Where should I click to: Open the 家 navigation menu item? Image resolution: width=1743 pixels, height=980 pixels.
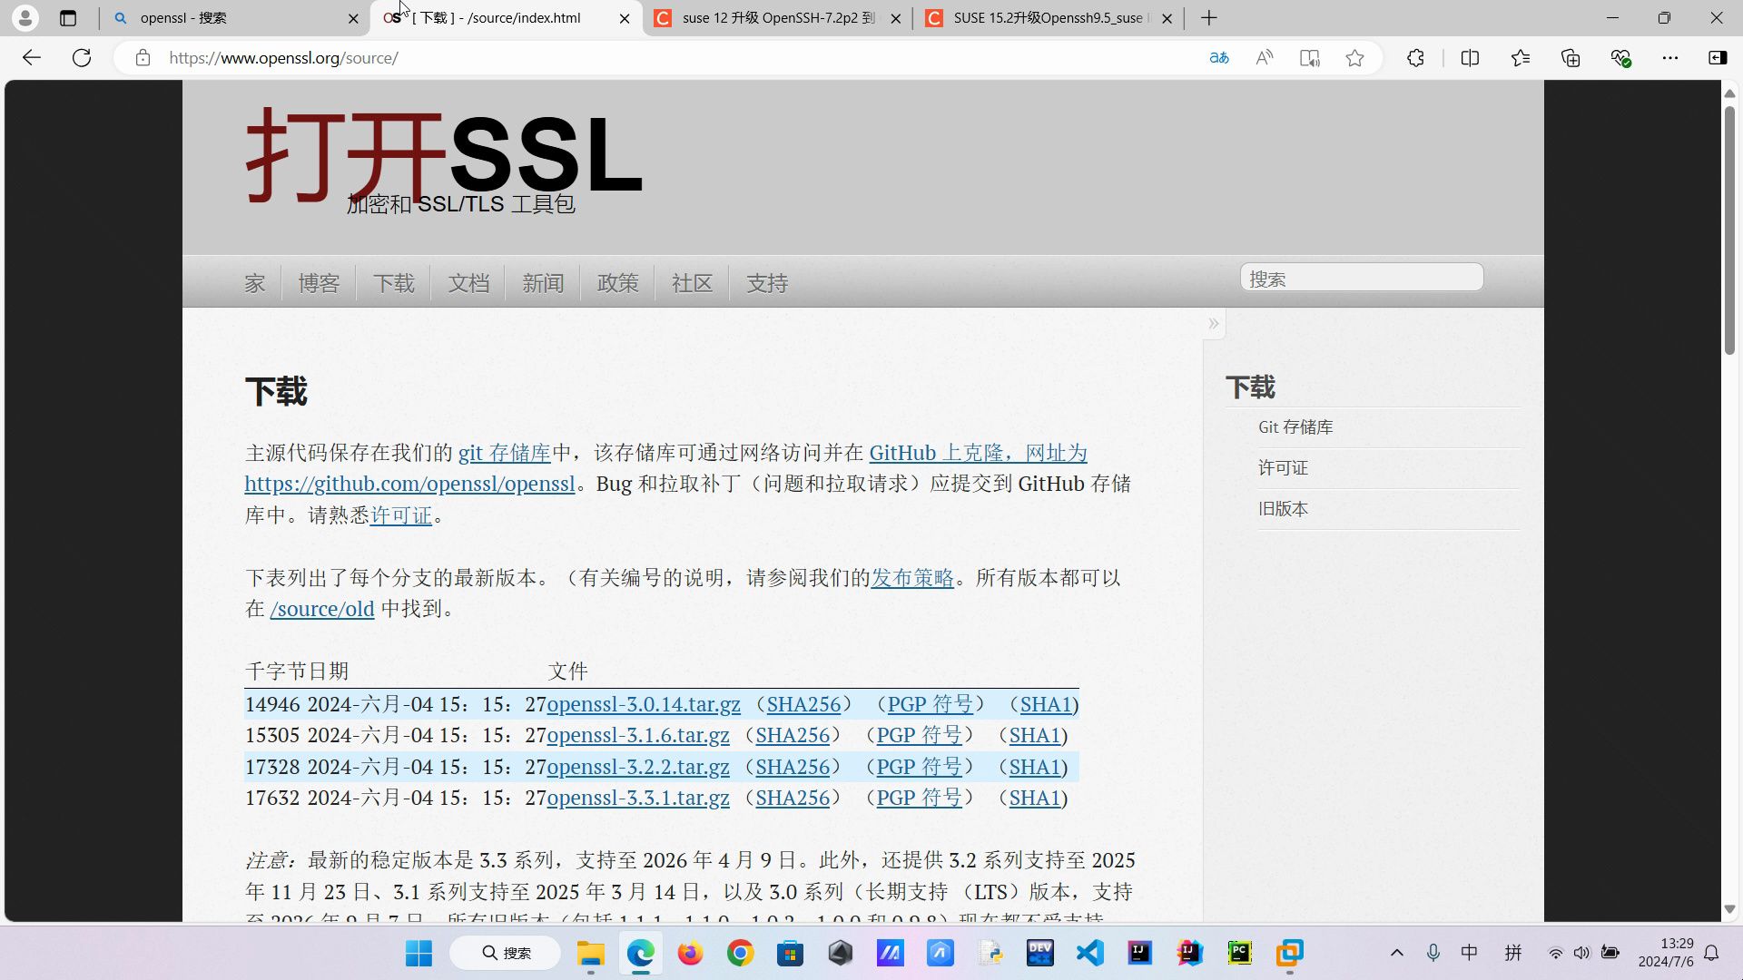[255, 283]
